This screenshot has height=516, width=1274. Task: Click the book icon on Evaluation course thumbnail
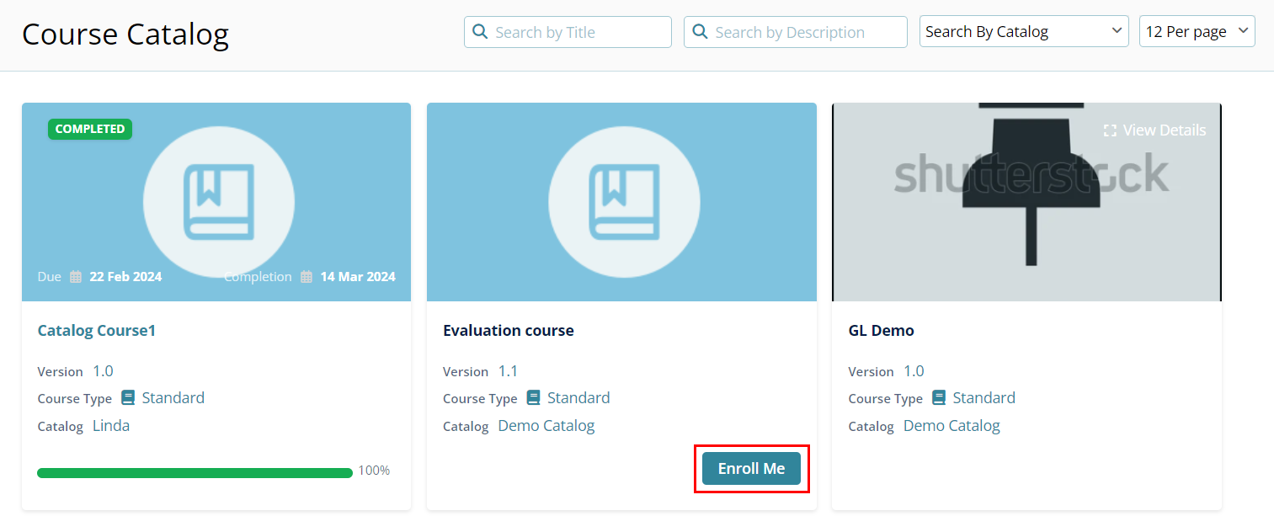tap(623, 202)
